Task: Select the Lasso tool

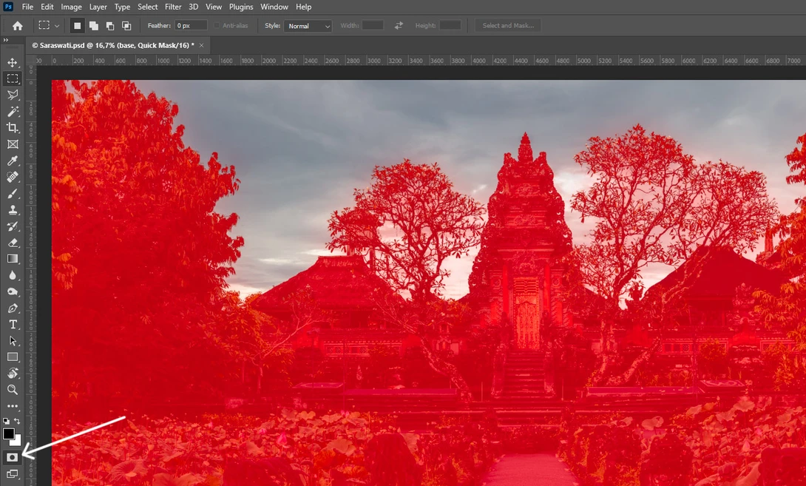Action: click(x=13, y=95)
